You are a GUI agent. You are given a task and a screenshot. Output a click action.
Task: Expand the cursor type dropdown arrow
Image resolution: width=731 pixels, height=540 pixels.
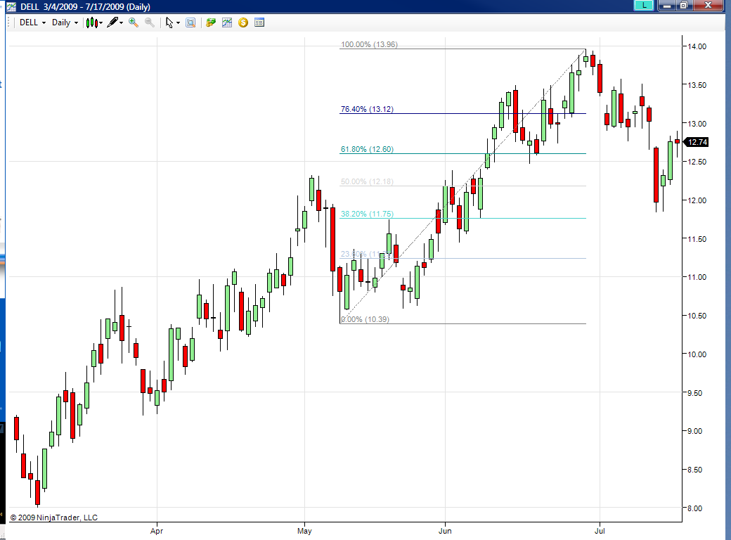click(178, 22)
